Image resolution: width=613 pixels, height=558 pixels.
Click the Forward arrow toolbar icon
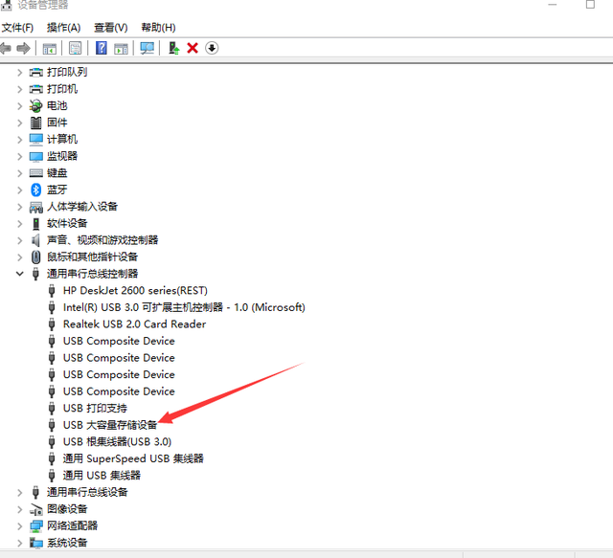pos(23,49)
